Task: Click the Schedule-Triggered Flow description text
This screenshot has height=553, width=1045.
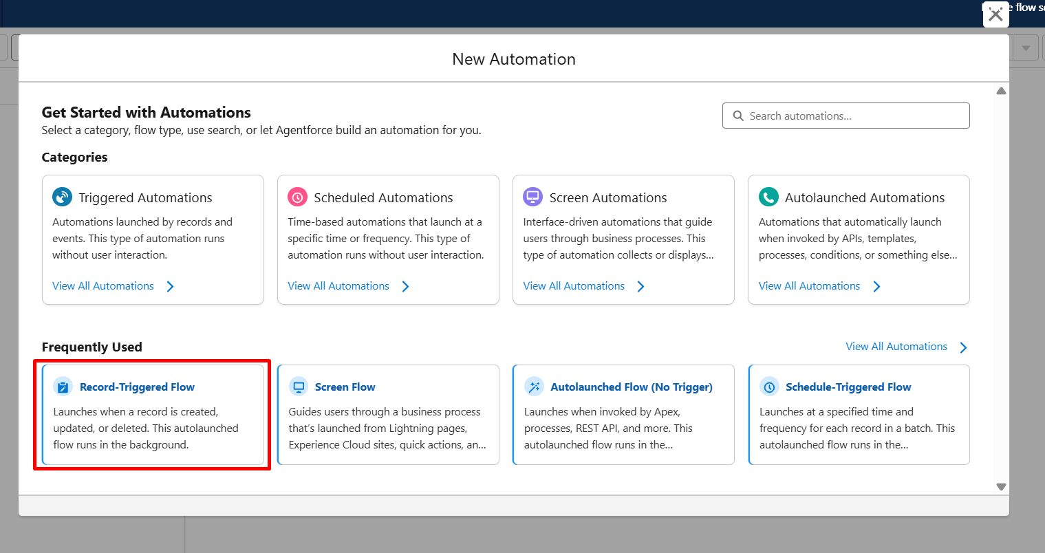Action: tap(857, 429)
